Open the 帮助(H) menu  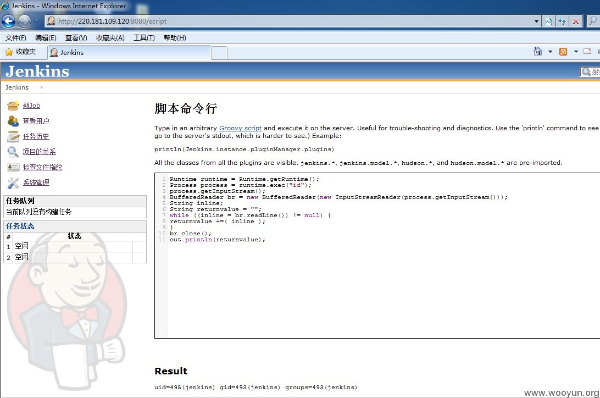point(175,38)
